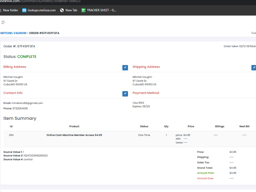Click the TRACKER SHEET green sheets icon
Image resolution: width=256 pixels, height=192 pixels.
coord(83,10)
